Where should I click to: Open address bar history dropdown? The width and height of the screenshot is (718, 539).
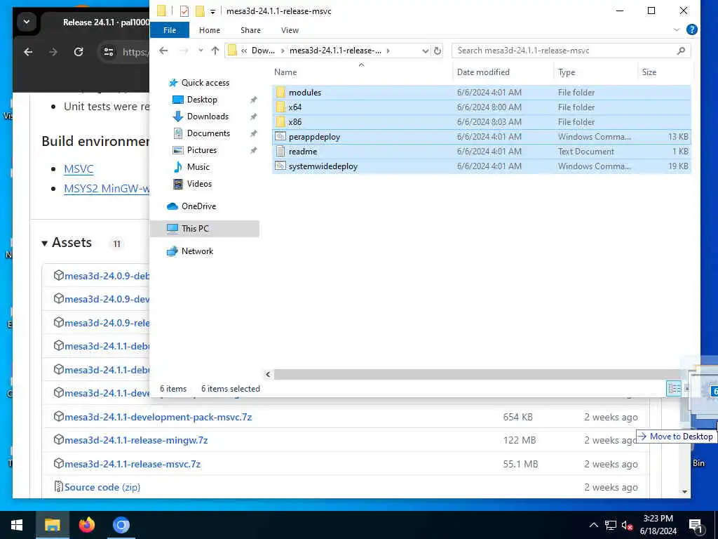[x=426, y=51]
